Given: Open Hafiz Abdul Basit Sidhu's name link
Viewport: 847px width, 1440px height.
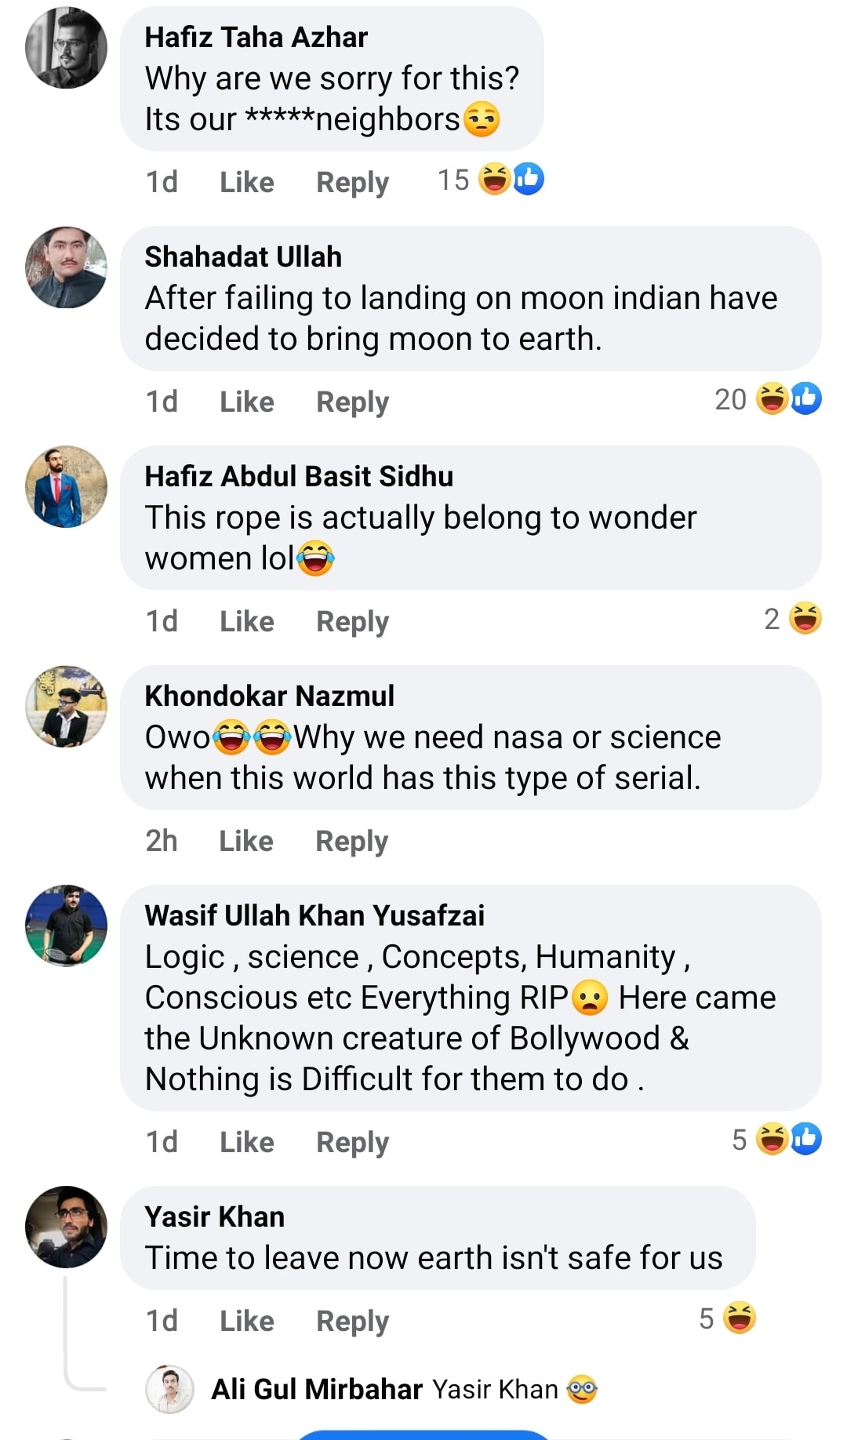Looking at the screenshot, I should coord(299,476).
